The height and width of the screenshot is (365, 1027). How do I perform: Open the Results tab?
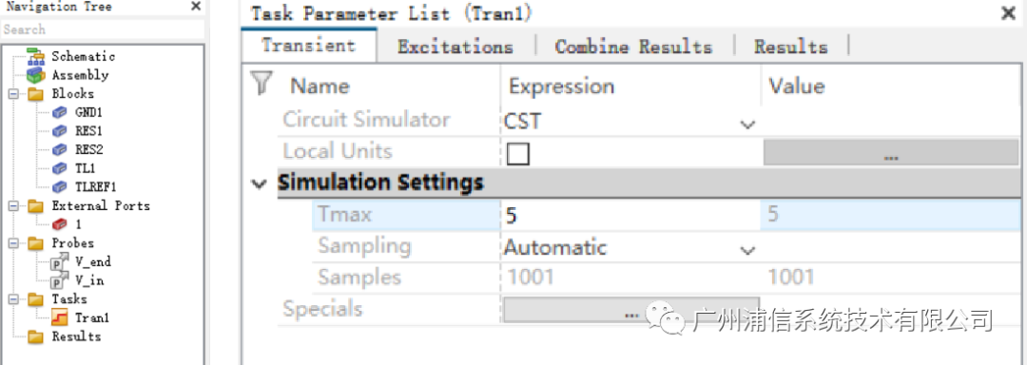coord(790,48)
